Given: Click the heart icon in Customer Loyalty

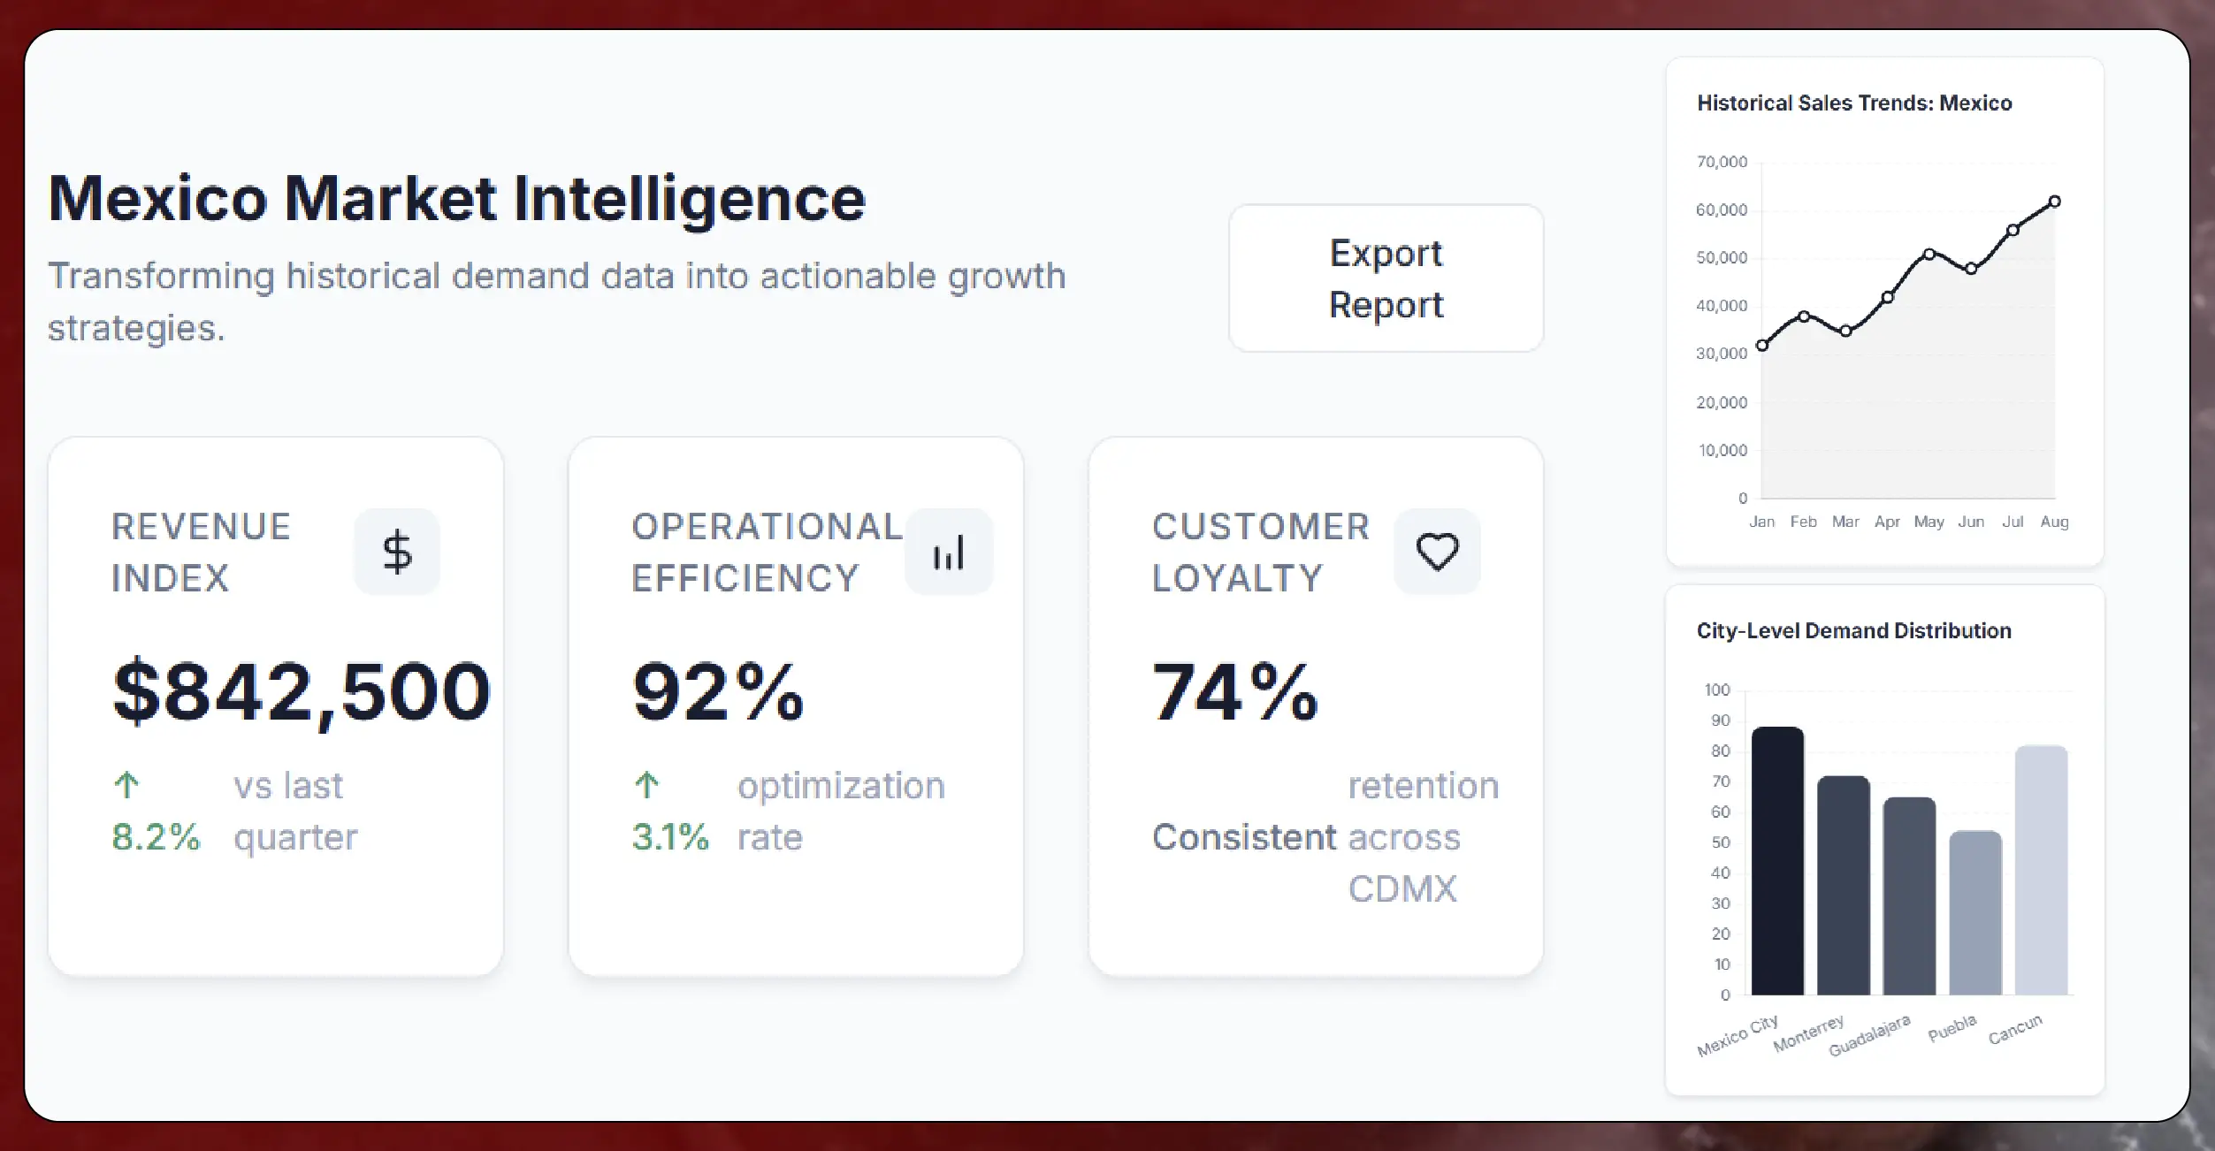Looking at the screenshot, I should tap(1437, 552).
